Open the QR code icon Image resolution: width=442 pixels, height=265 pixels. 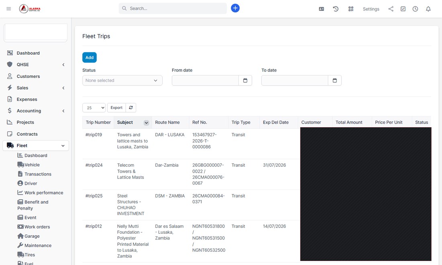click(x=351, y=9)
